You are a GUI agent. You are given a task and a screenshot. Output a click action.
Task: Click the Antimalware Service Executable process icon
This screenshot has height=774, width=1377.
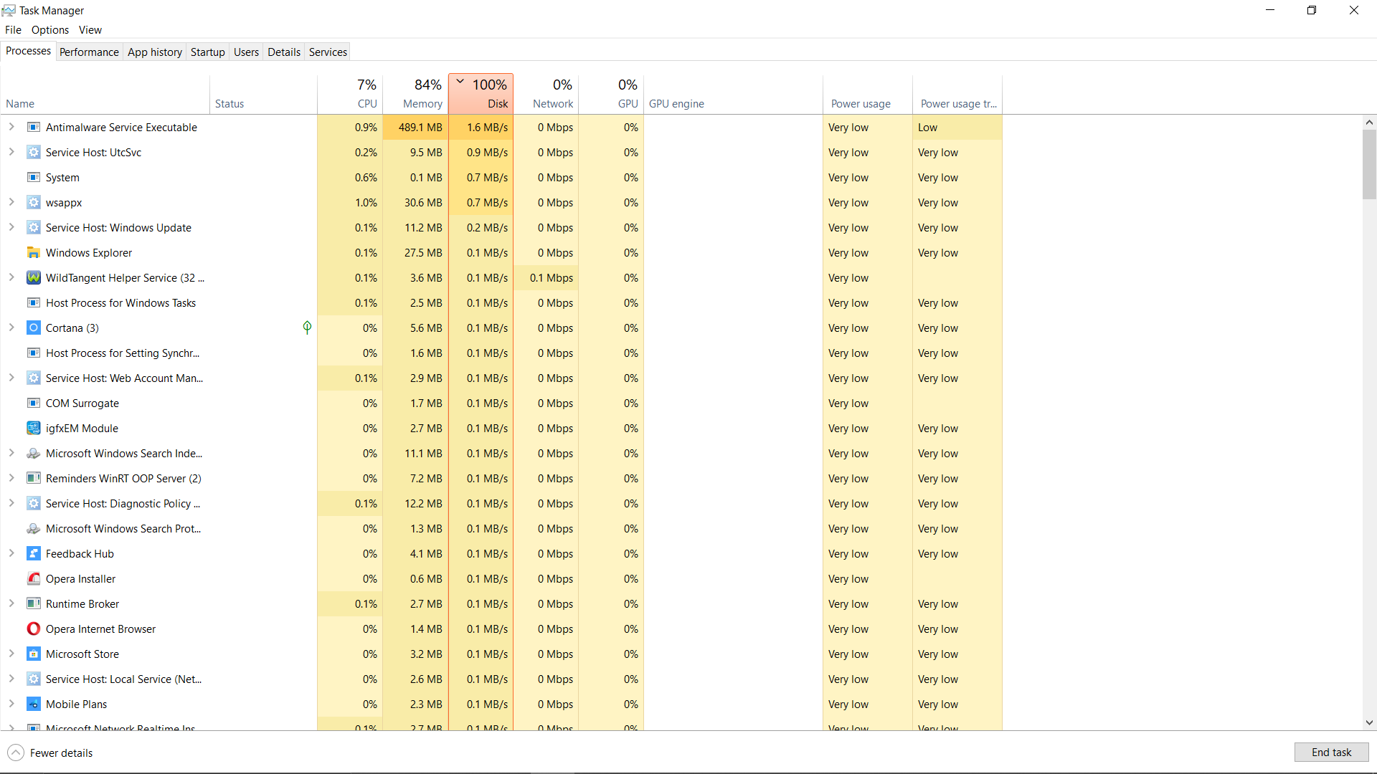[x=34, y=128]
